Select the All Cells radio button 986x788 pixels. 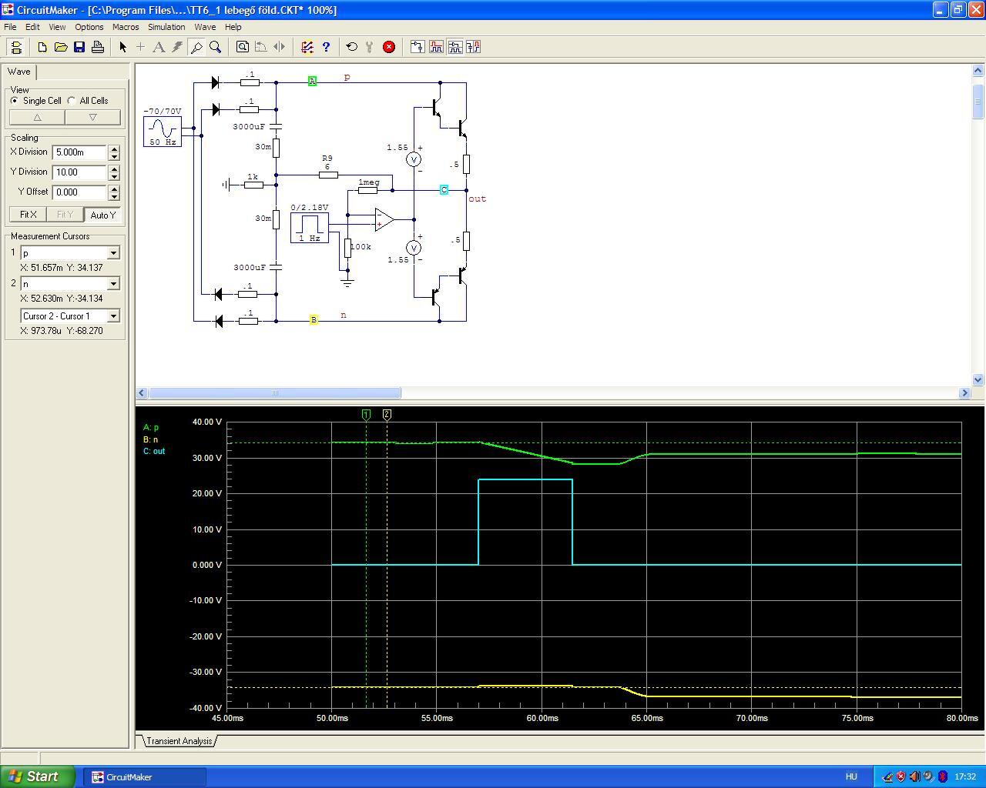point(72,101)
